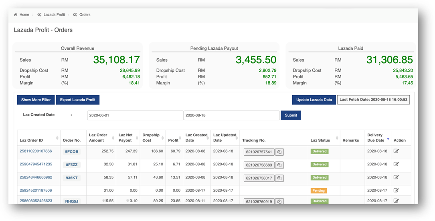
Task: Sort table by Laz Net Payout
Action: click(x=137, y=138)
